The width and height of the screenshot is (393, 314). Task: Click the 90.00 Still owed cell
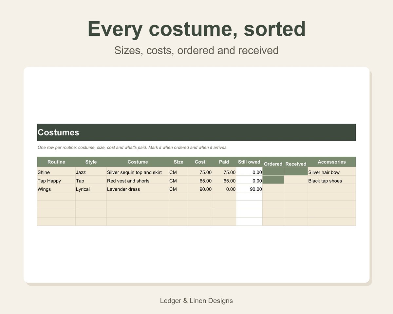(249, 188)
